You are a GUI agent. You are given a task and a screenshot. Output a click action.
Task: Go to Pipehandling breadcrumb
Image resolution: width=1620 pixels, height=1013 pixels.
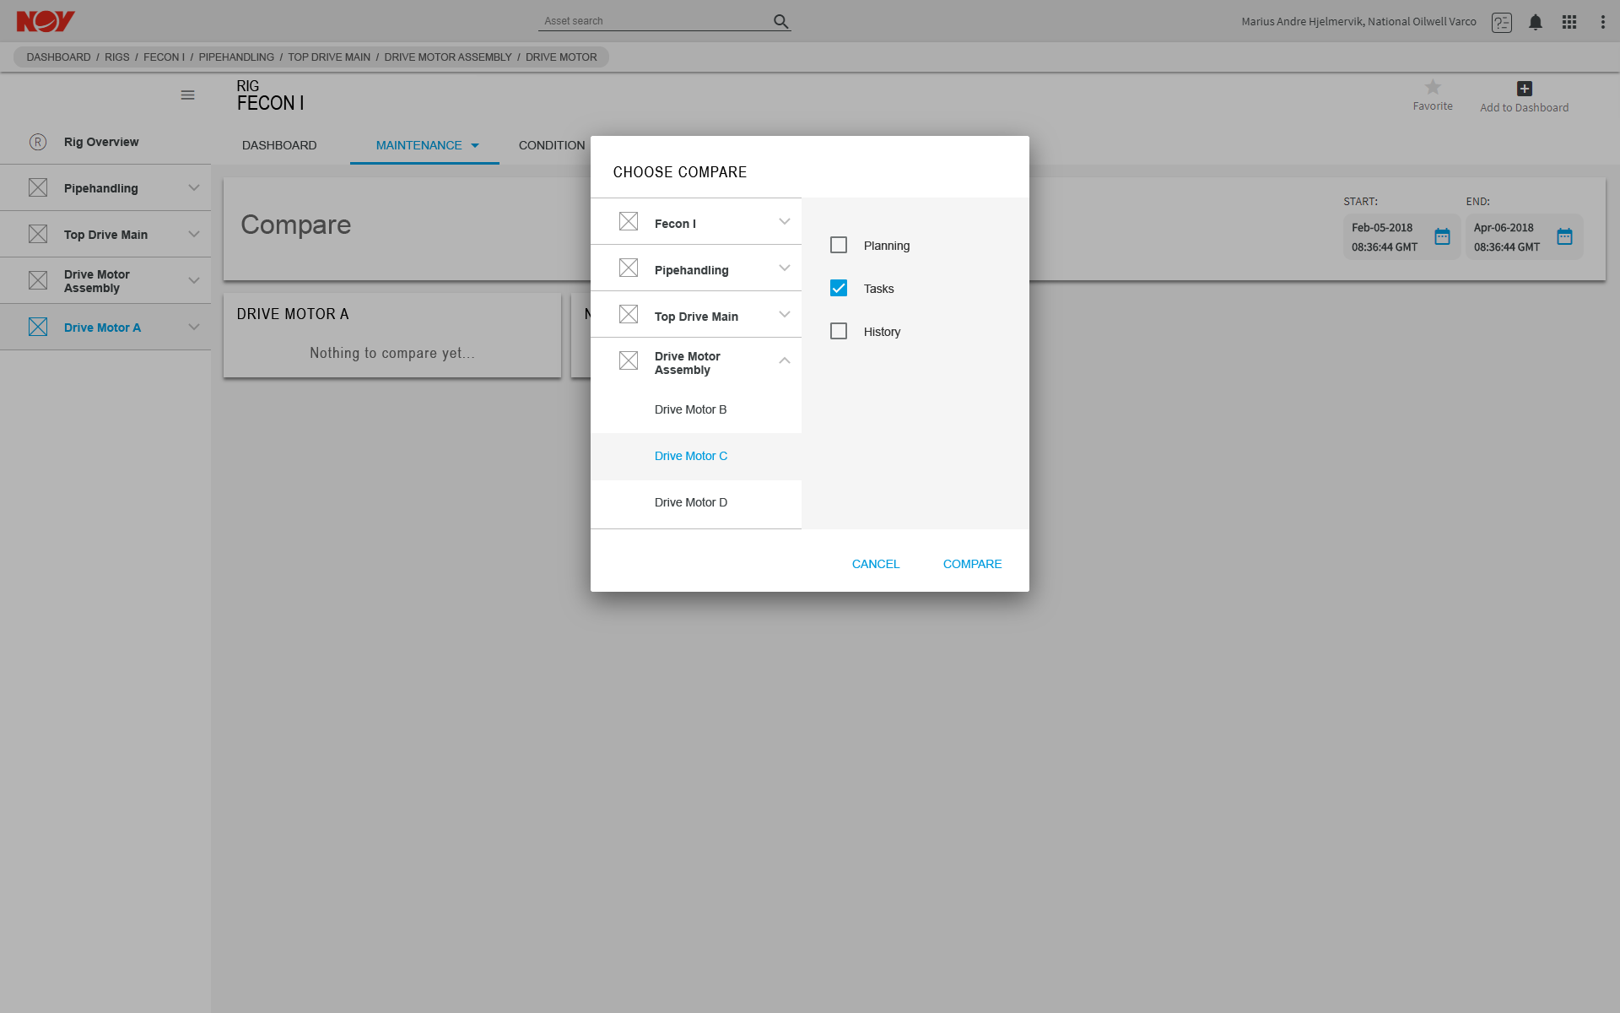(236, 57)
